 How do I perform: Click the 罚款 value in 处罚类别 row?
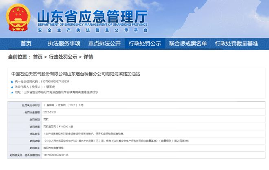(x=46, y=119)
